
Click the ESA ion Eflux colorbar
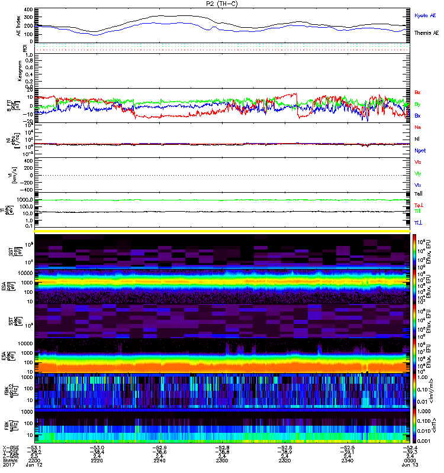[x=414, y=286]
